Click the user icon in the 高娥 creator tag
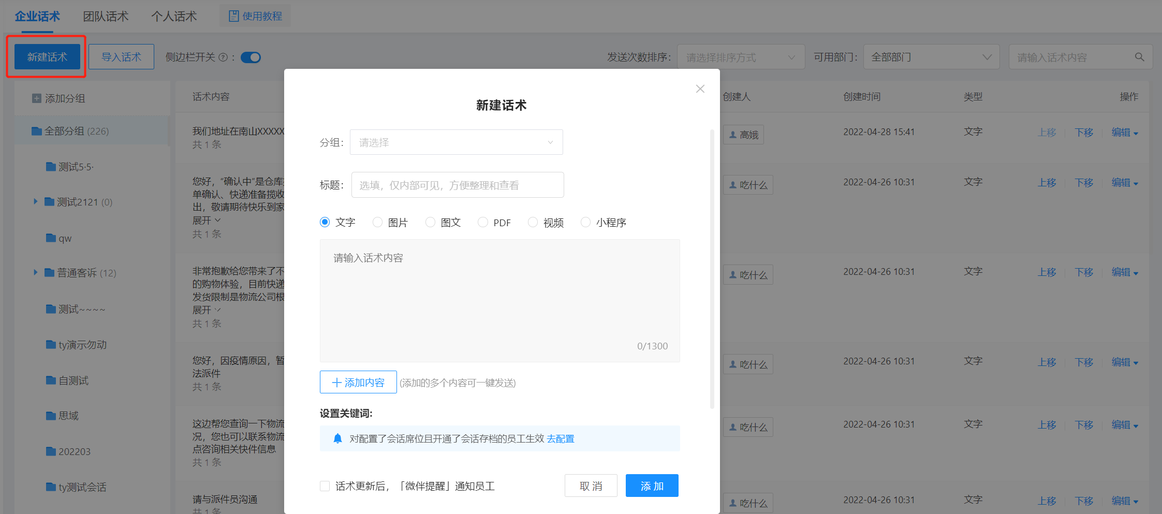Viewport: 1162px width, 514px height. coord(733,135)
